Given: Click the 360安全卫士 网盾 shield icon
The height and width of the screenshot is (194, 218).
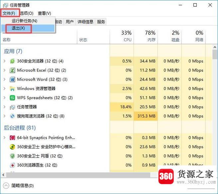Looking at the screenshot, I should click(12, 156).
